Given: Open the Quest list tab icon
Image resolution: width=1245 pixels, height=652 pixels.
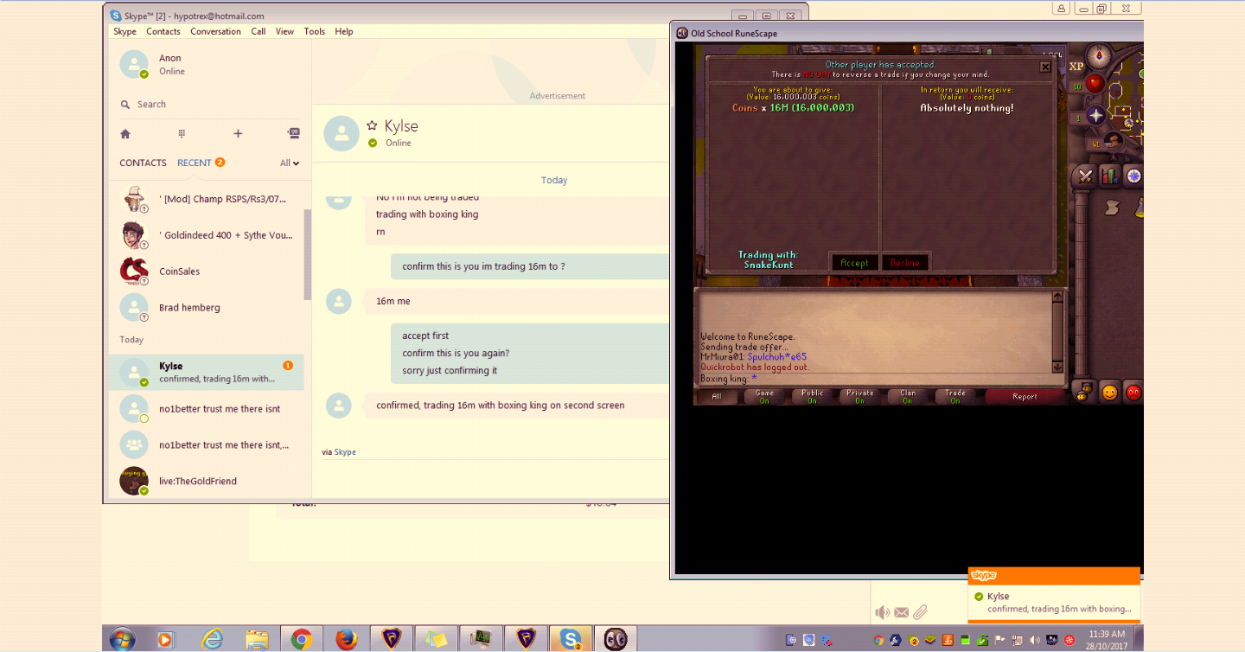Looking at the screenshot, I should click(1133, 176).
